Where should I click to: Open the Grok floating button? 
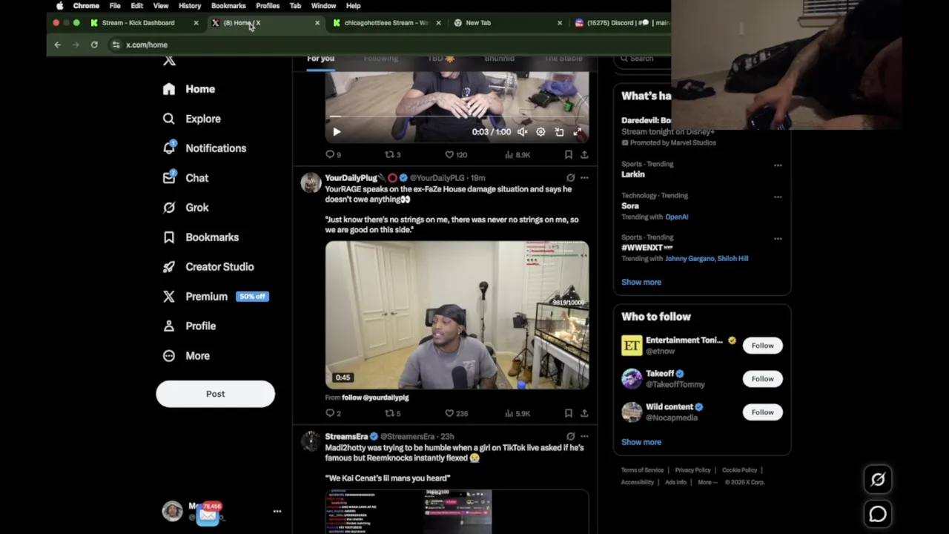click(878, 480)
